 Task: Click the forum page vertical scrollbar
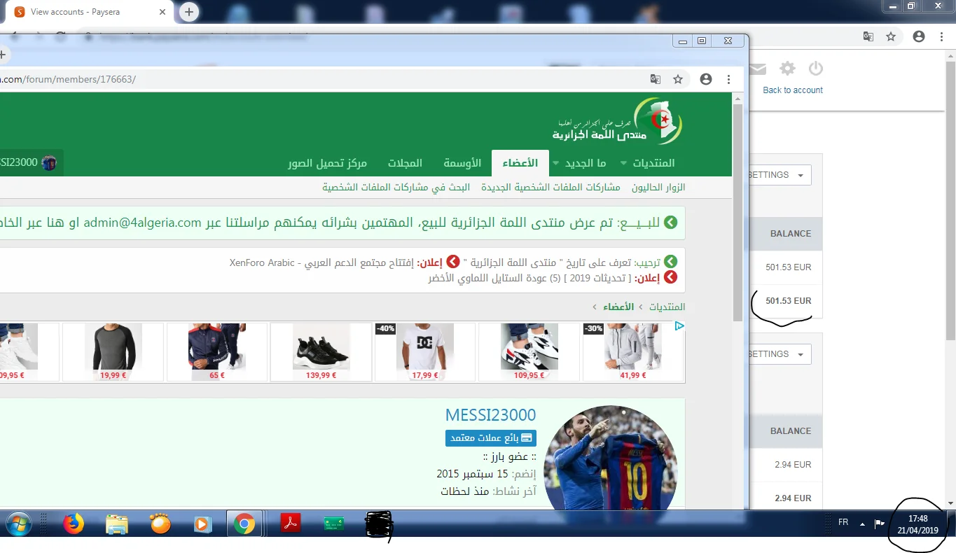pyautogui.click(x=737, y=210)
